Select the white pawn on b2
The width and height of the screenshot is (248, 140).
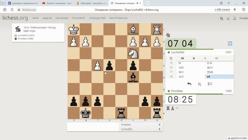tap(145, 42)
